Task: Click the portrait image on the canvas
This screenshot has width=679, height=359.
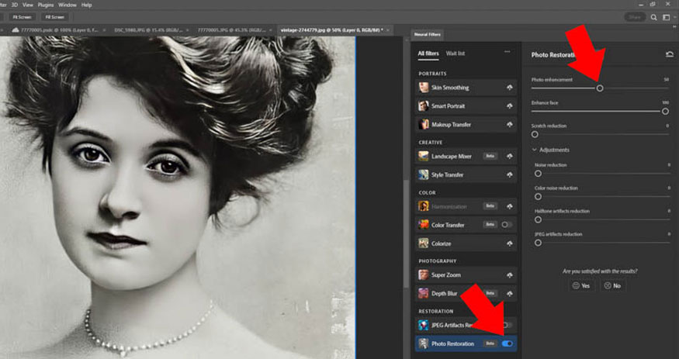Action: click(x=178, y=198)
